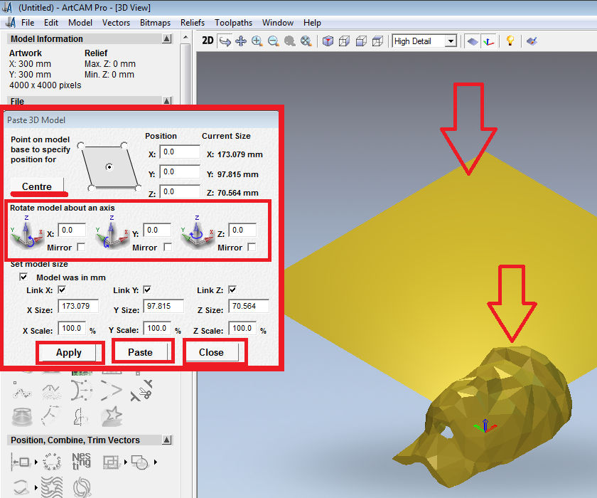
Task: Toggle the zero plane display icon
Action: [473, 41]
